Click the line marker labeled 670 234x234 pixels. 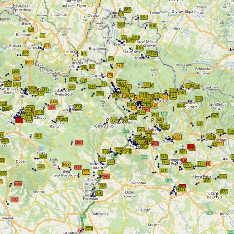[x=153, y=25]
